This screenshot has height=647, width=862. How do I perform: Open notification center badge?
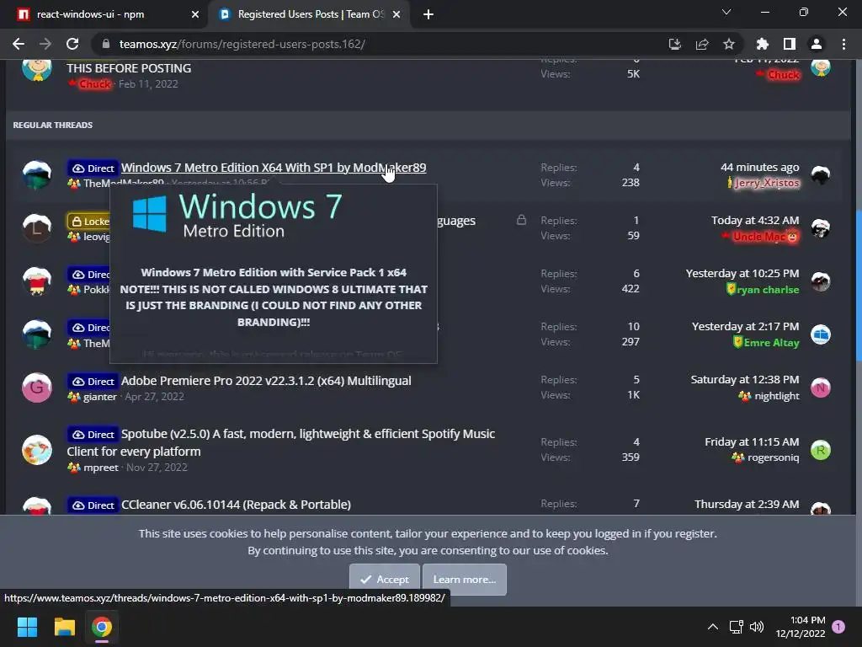pos(838,627)
